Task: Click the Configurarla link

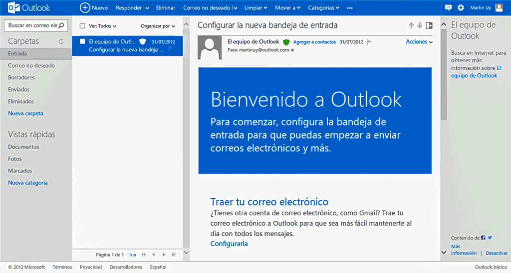Action: point(229,244)
